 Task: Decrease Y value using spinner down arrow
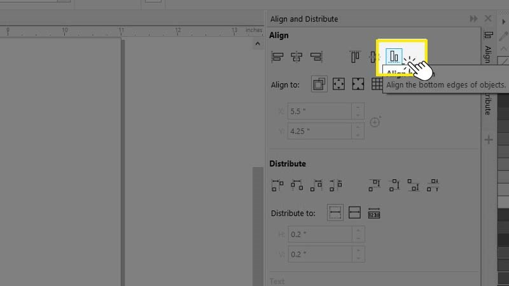coord(358,135)
